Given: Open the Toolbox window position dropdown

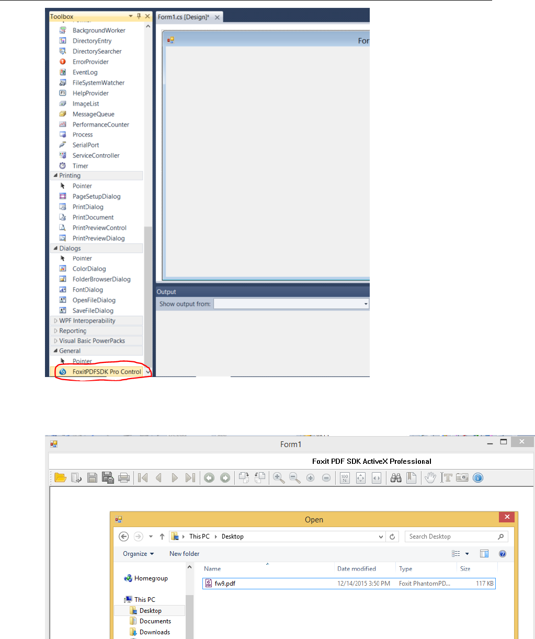Looking at the screenshot, I should point(131,16).
